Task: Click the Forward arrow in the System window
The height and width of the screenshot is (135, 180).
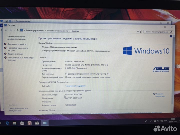Action: point(10,30)
